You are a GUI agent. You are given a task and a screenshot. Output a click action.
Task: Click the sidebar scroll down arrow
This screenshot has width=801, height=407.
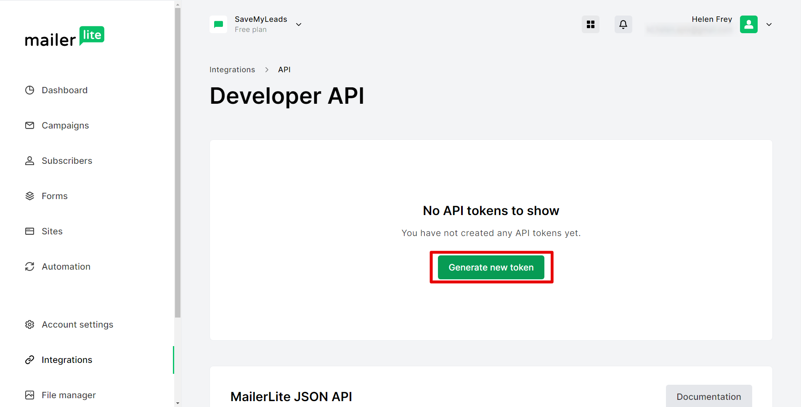point(178,403)
